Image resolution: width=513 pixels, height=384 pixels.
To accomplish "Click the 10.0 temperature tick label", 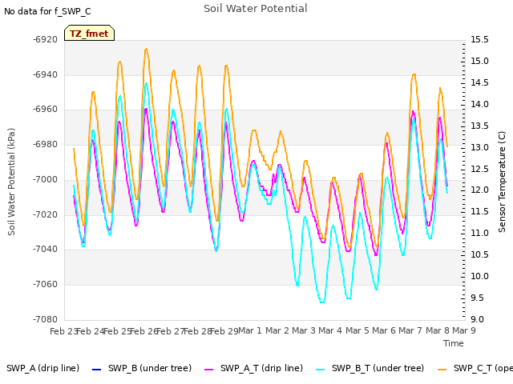I will [x=479, y=276].
